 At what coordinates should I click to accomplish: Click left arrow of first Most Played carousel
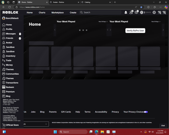(55, 30)
